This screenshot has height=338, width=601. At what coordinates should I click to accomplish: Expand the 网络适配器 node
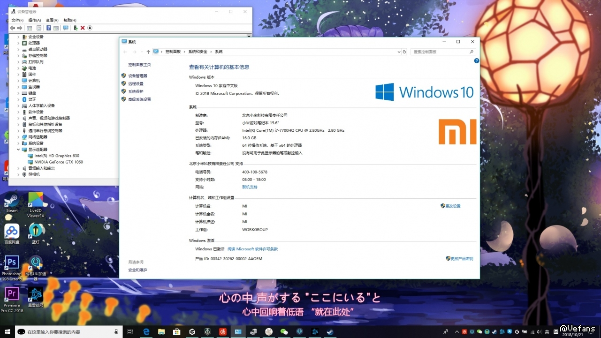18,137
